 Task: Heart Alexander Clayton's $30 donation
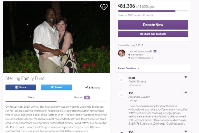tap(186, 93)
